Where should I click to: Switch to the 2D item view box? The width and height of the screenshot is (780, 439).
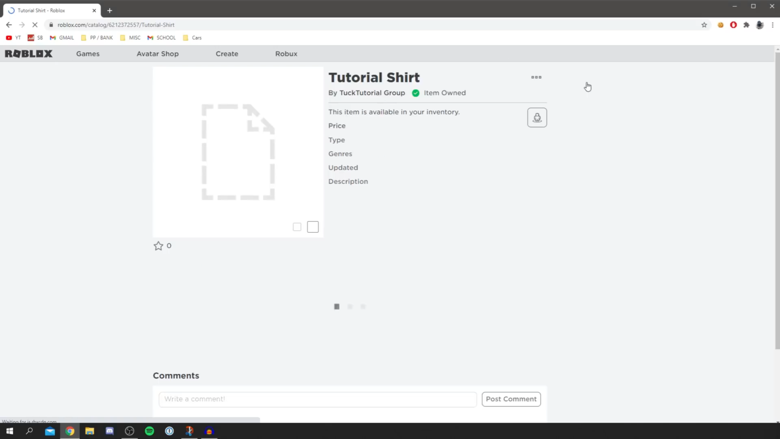tap(297, 227)
